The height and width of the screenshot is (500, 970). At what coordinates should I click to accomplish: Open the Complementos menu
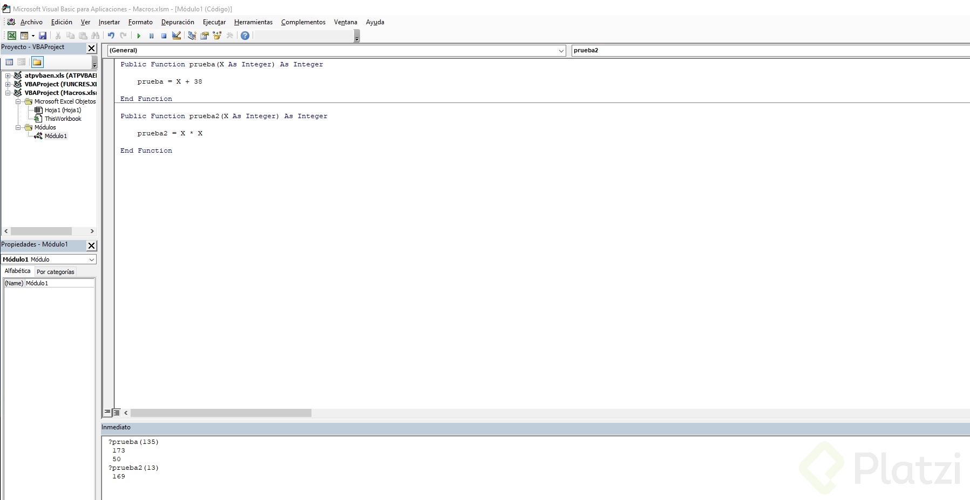point(303,22)
